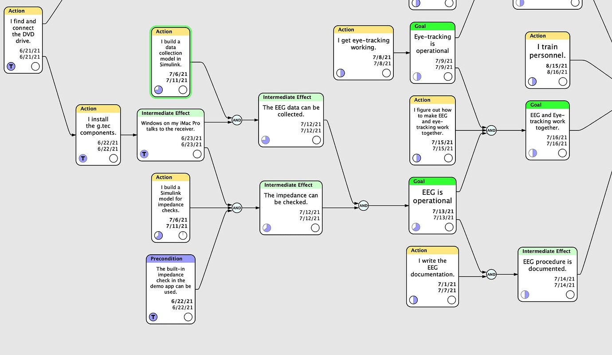
Task: Click the T confidence icon on the DVD drive action
Action: click(x=11, y=67)
